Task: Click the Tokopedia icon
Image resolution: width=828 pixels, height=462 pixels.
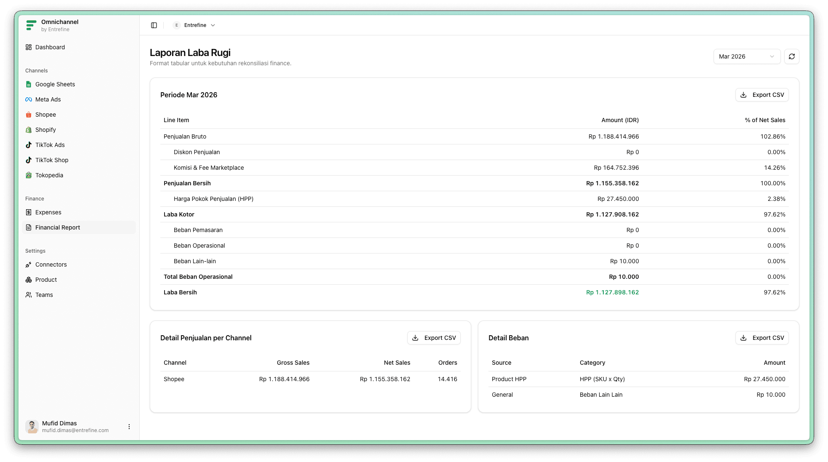Action: coord(29,175)
